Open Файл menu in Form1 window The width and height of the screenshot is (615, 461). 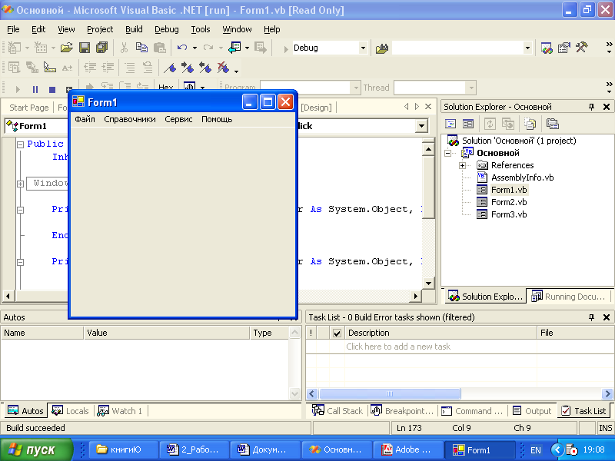pos(85,119)
